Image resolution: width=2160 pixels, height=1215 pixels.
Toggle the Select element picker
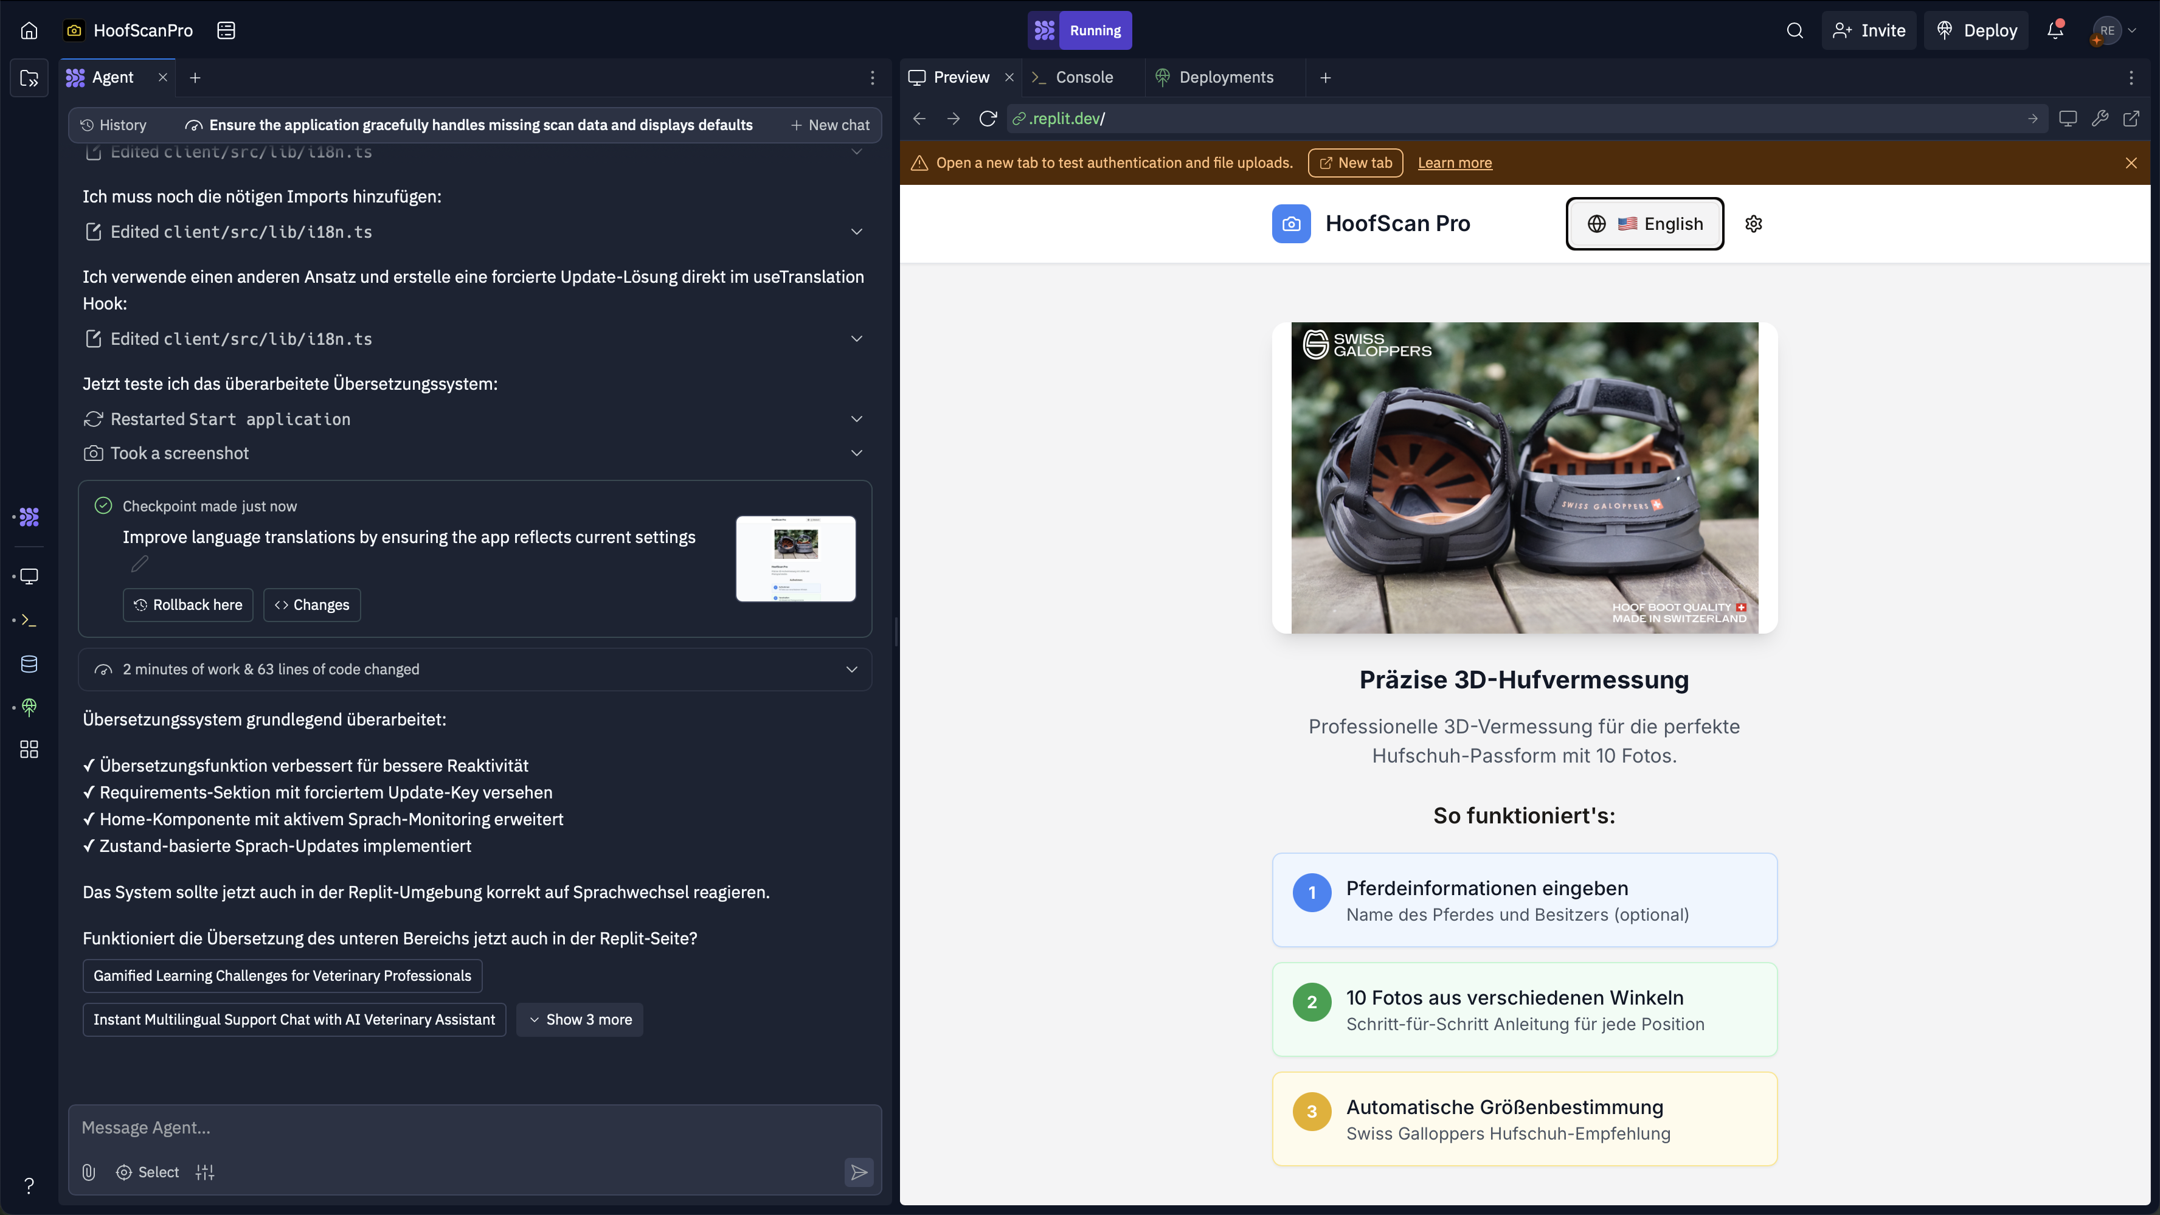pos(148,1172)
